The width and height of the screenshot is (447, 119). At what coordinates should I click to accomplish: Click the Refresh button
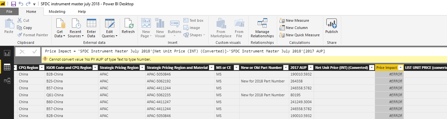click(128, 26)
